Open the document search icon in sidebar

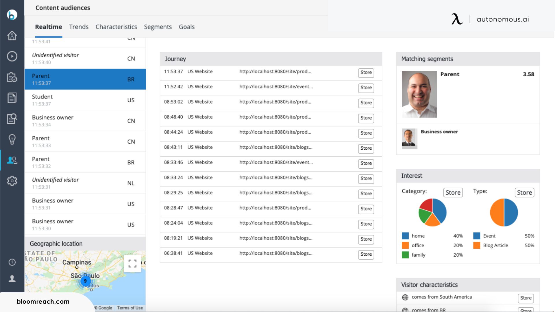12,119
